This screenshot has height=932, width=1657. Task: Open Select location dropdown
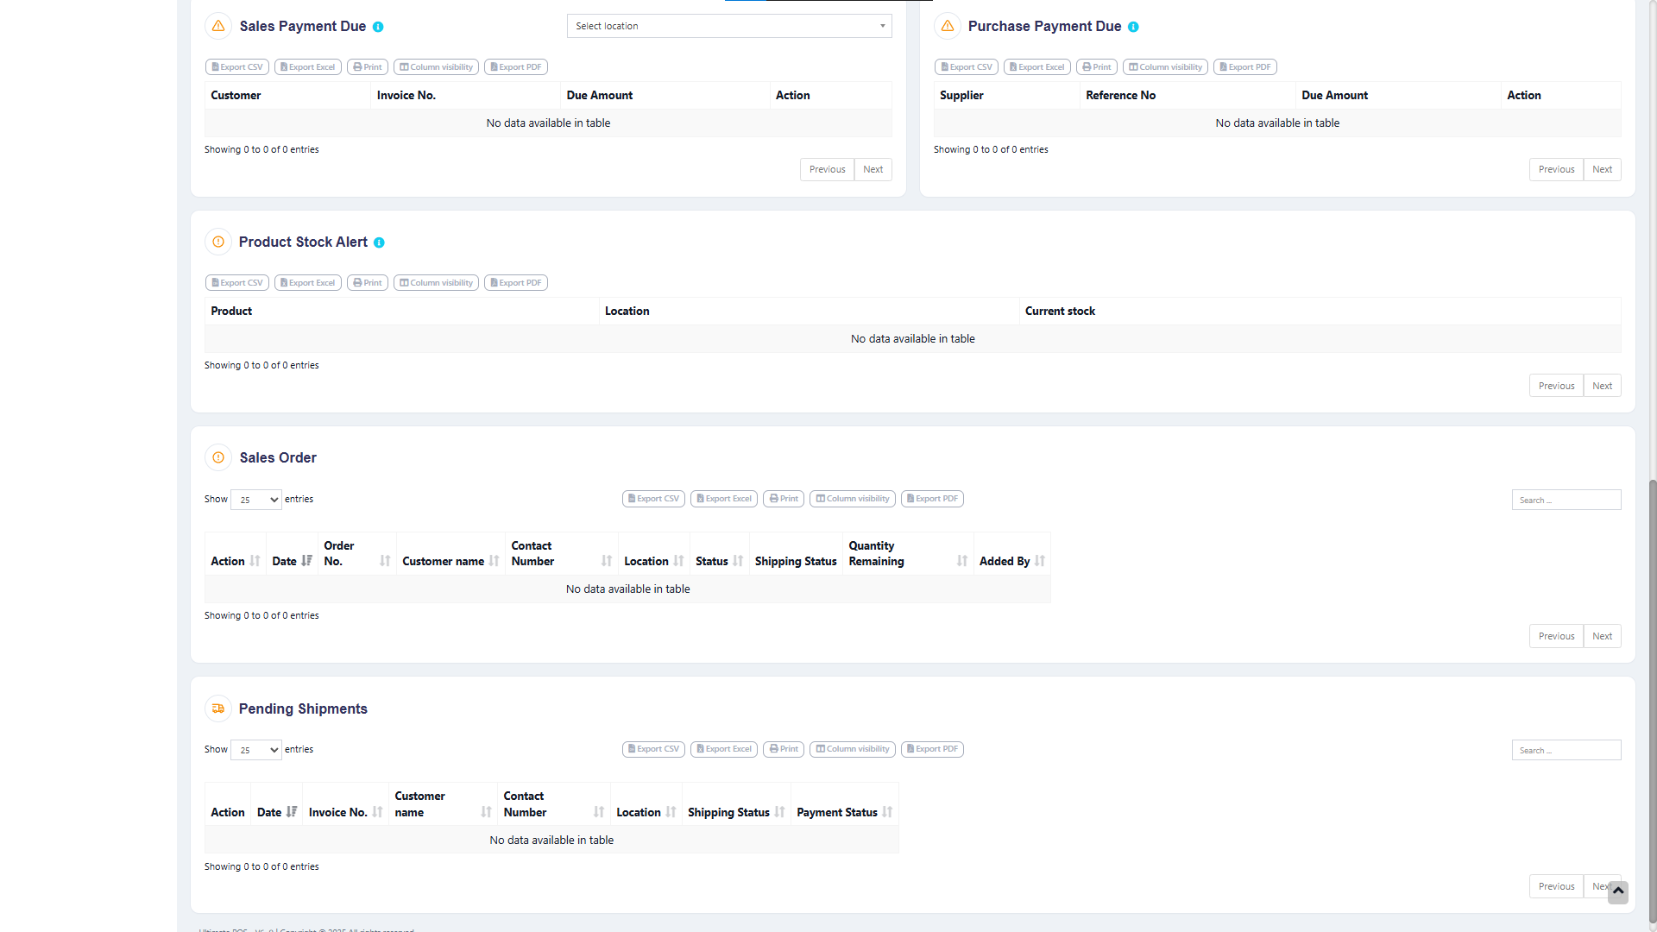click(x=729, y=26)
